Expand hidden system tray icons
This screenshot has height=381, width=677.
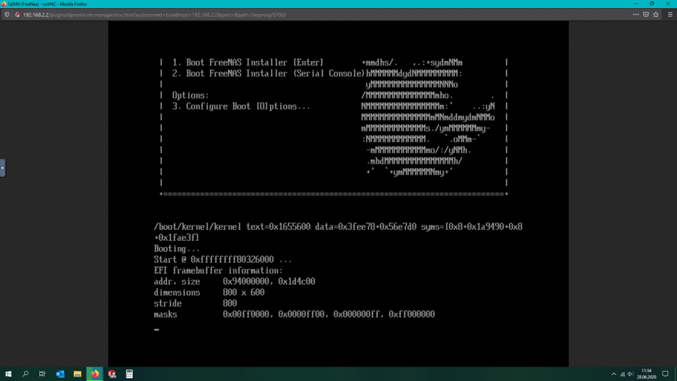point(613,374)
